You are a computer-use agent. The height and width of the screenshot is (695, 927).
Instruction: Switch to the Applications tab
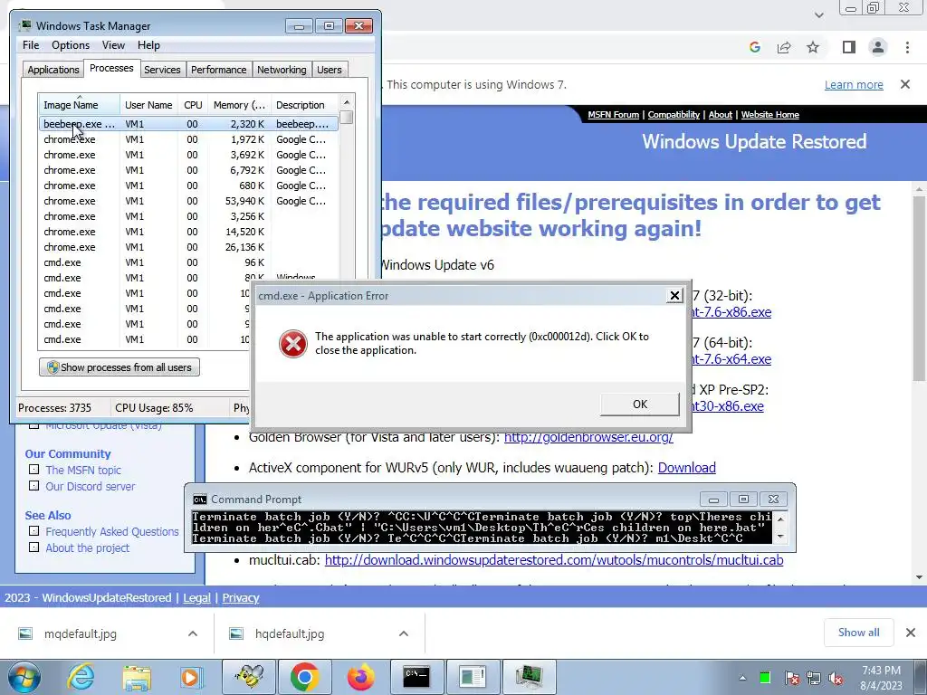(x=53, y=70)
